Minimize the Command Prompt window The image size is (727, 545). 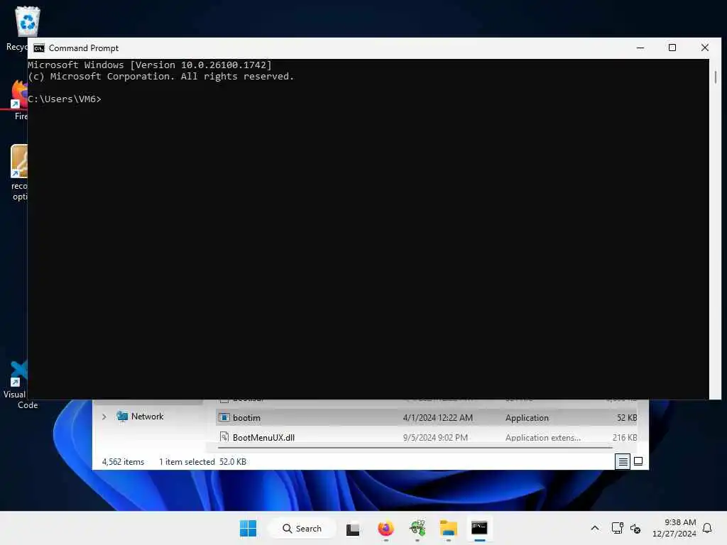tap(640, 48)
